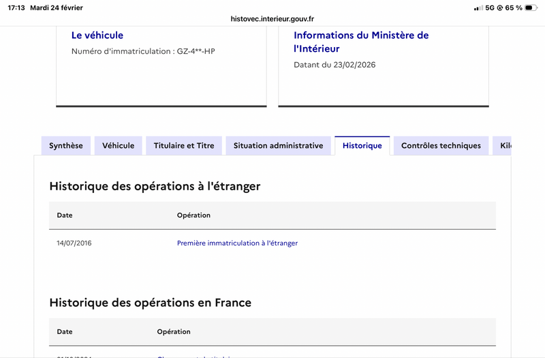Click Première immatriculation à l'étranger operation
Viewport: 545px width, 358px height.
click(x=237, y=243)
